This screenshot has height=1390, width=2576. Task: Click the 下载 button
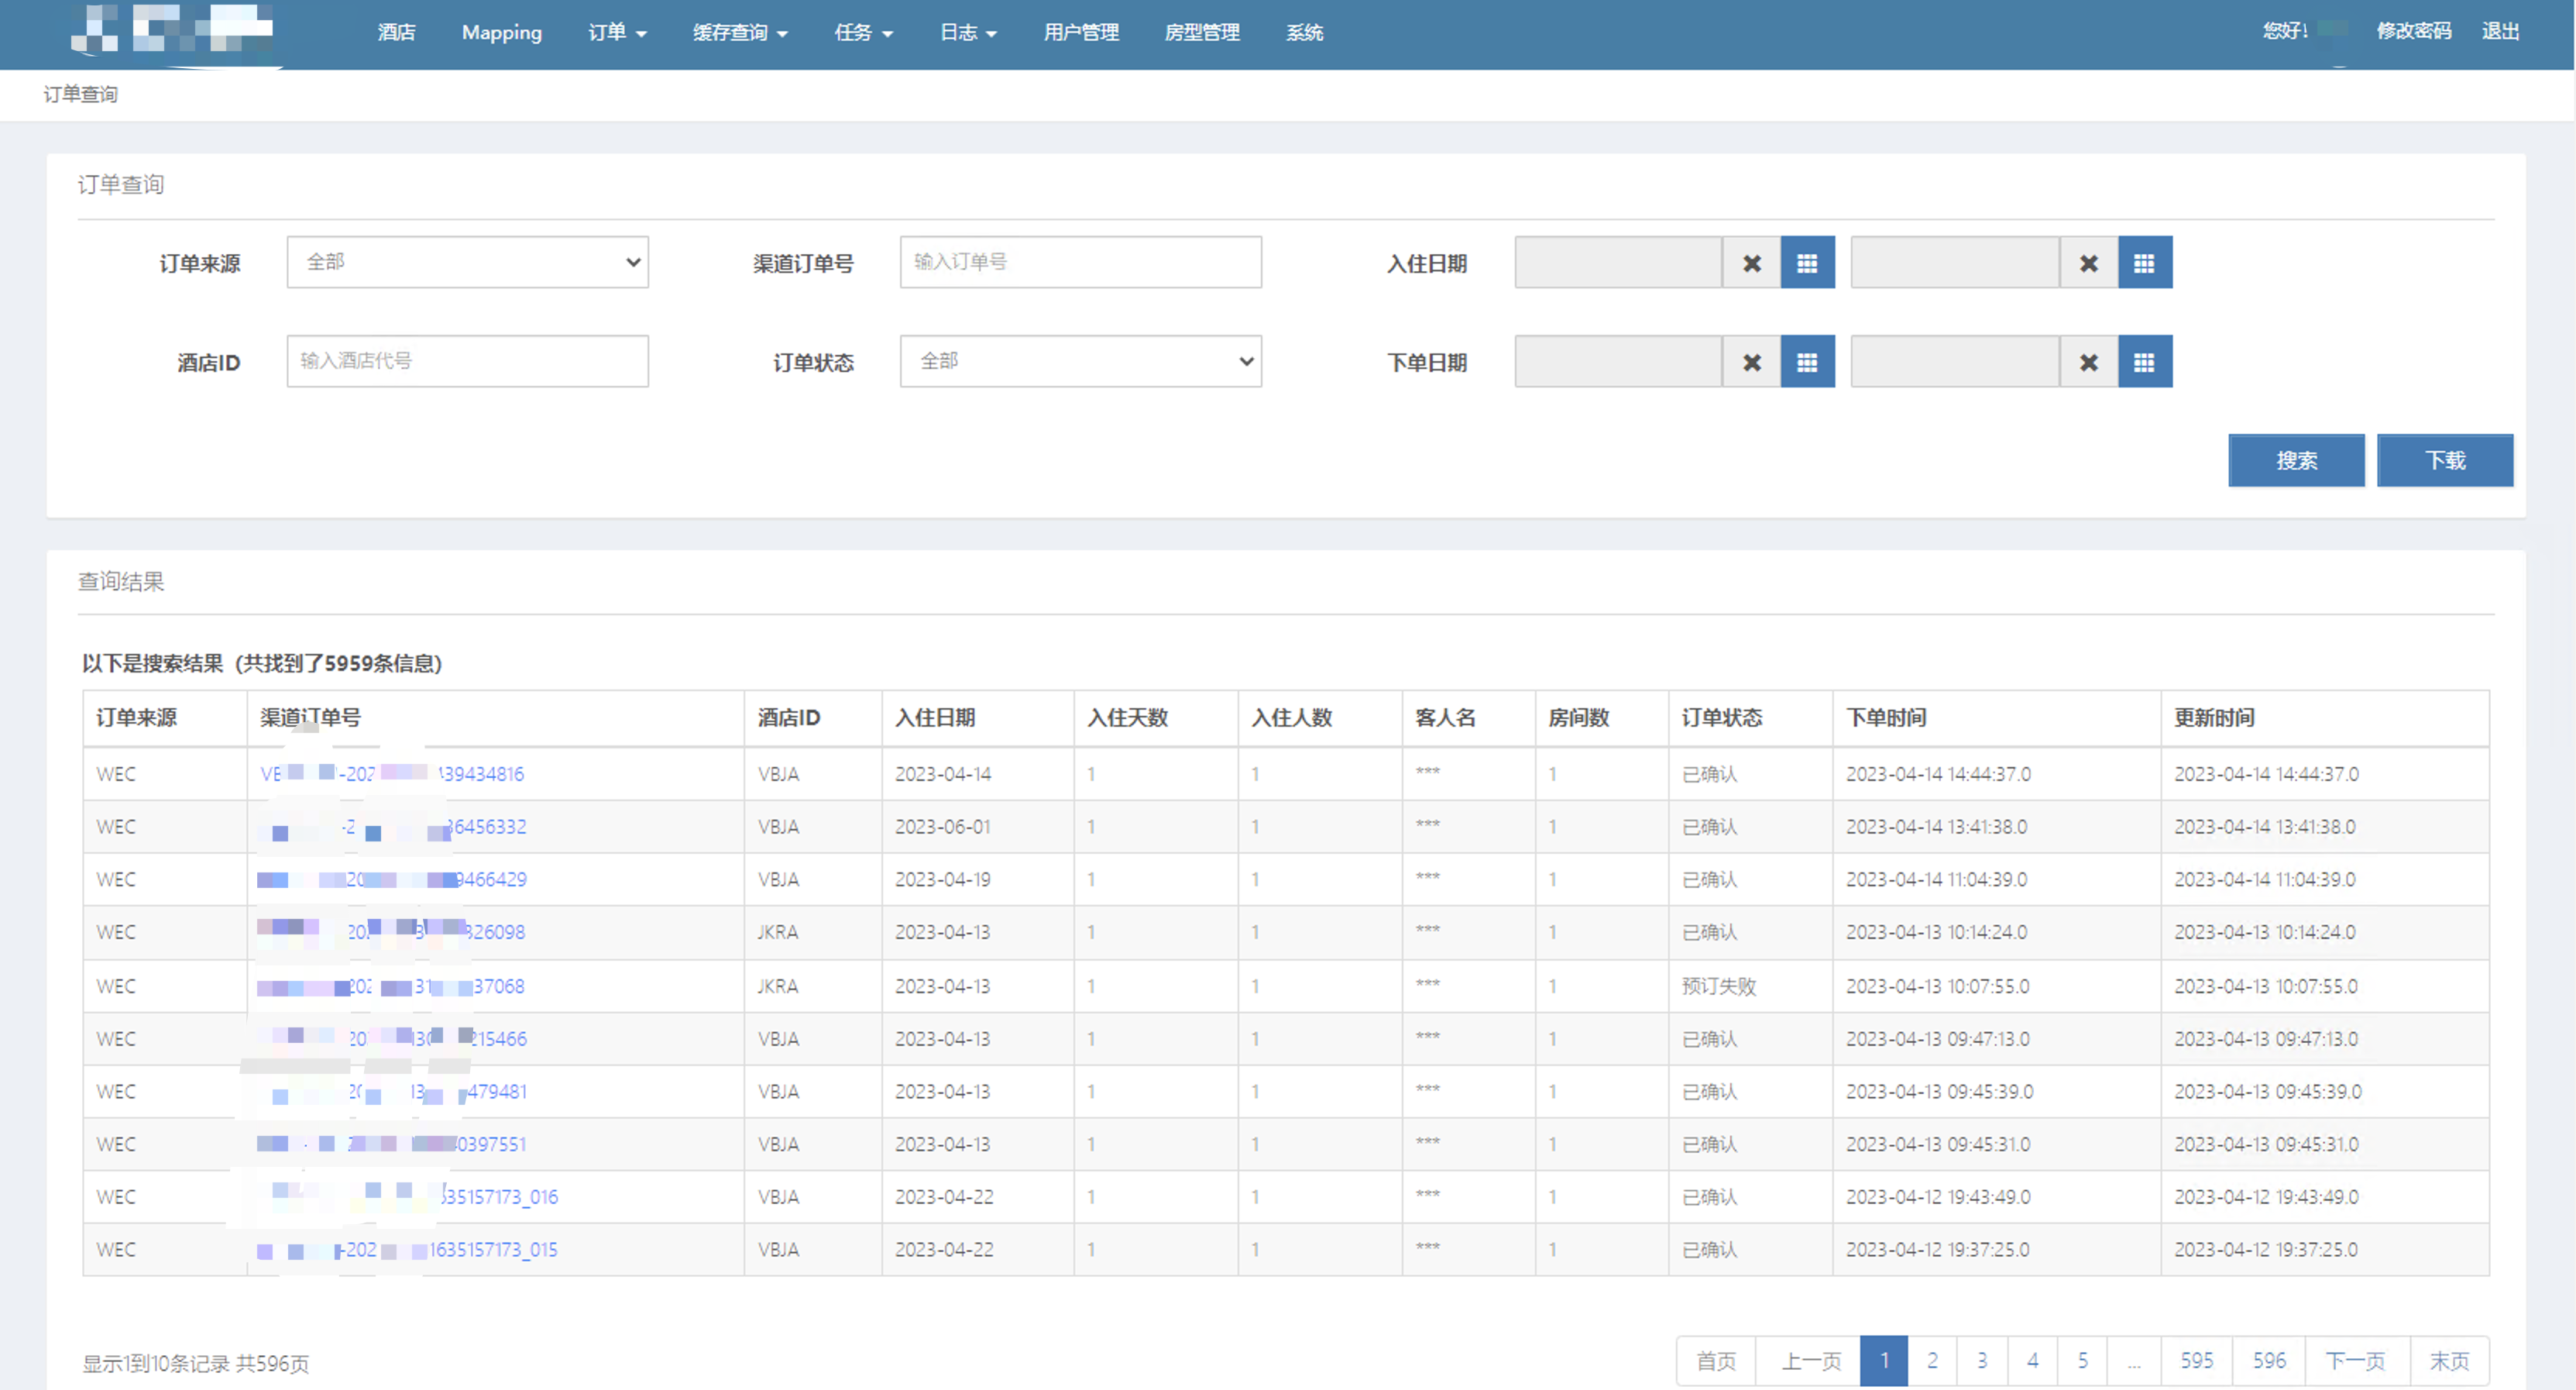coord(2444,460)
